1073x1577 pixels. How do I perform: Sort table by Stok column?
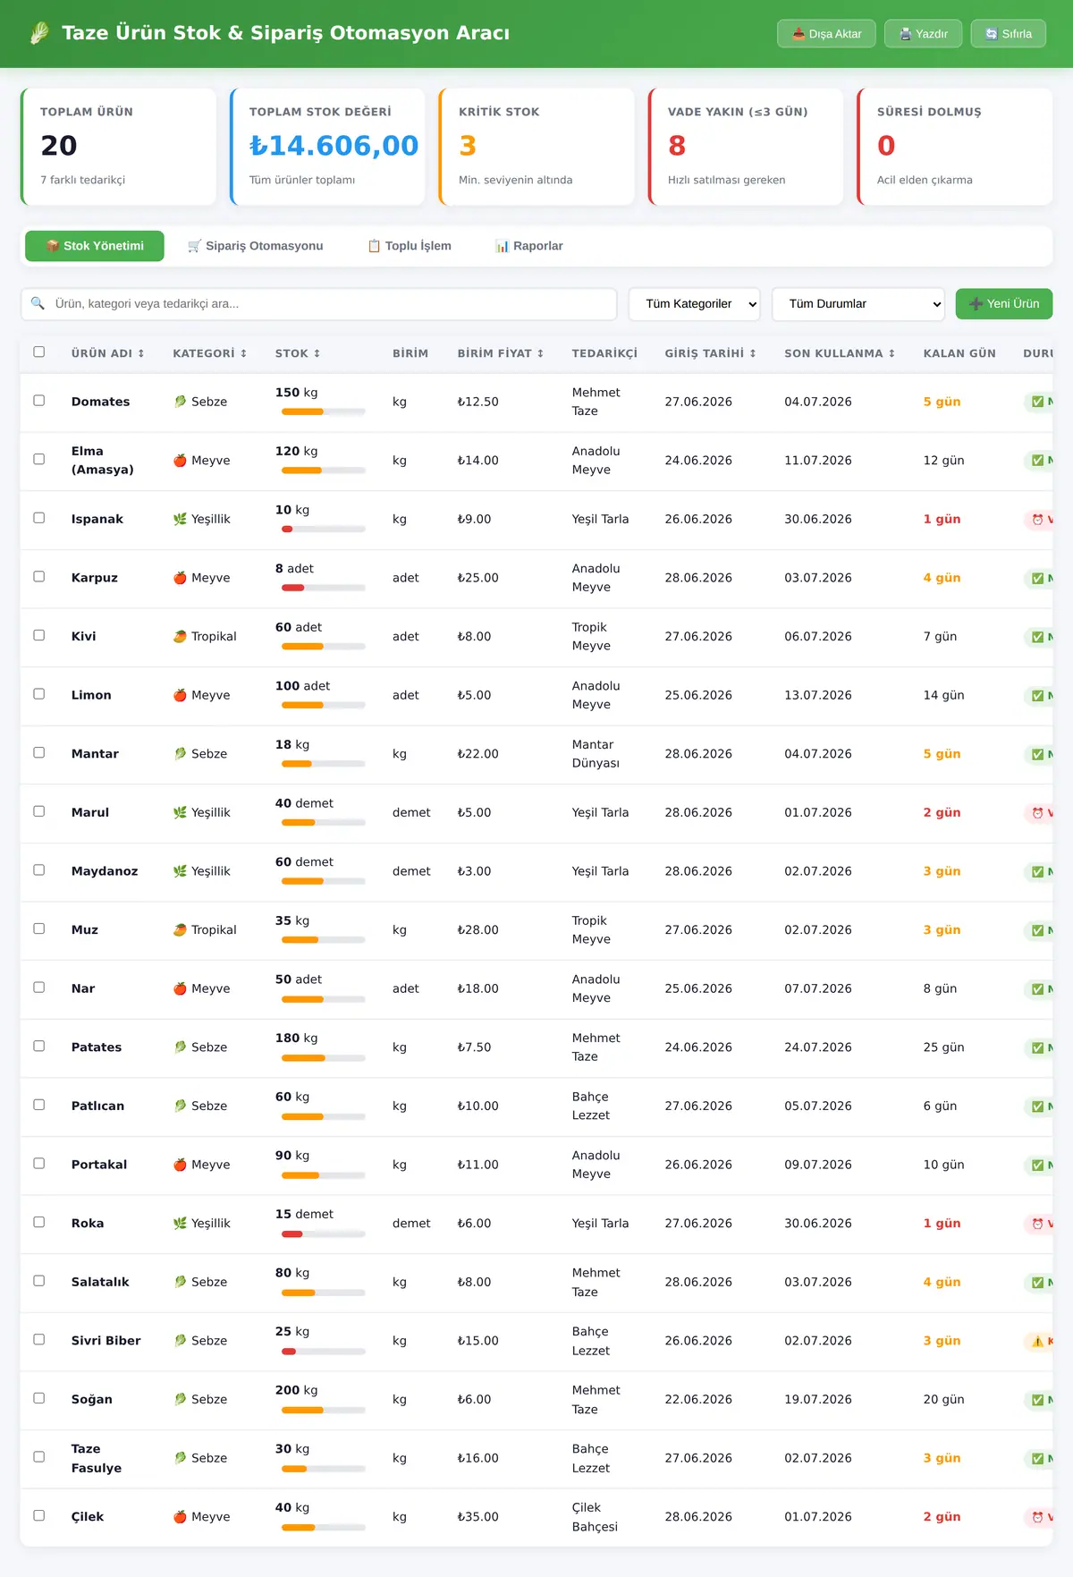point(298,353)
